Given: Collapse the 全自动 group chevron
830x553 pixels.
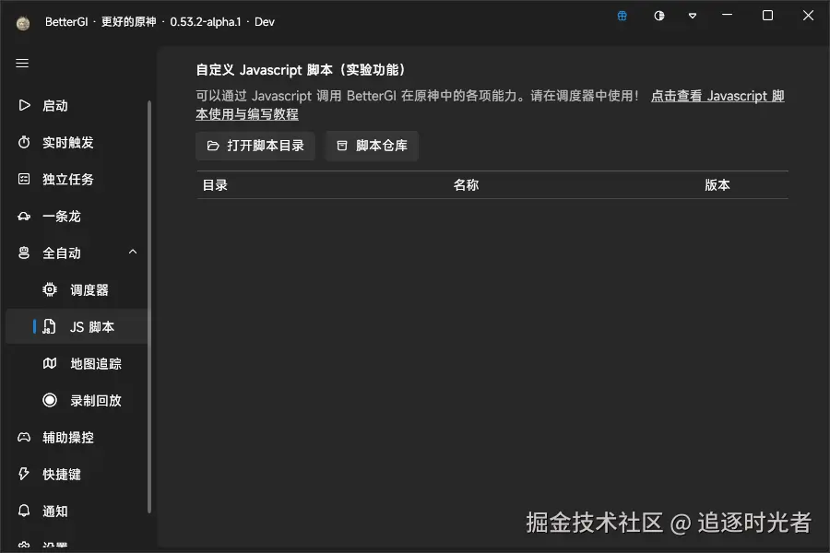Looking at the screenshot, I should coord(133,253).
